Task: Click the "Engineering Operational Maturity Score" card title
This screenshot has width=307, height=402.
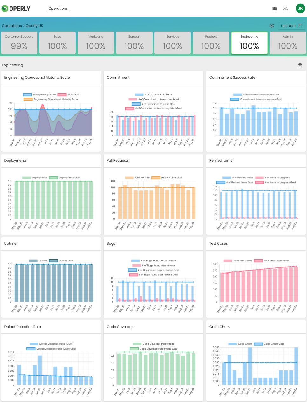Action: click(37, 77)
